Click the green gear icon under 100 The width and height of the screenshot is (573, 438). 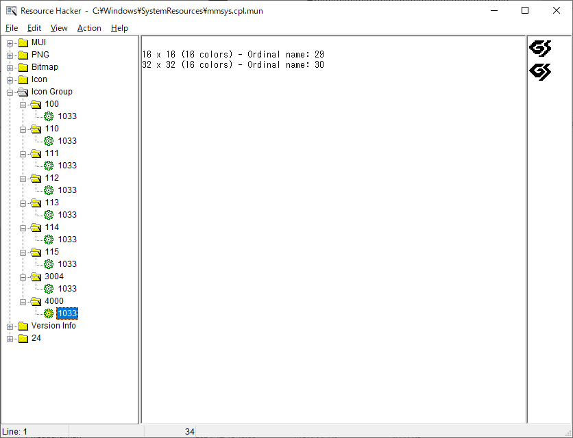(49, 116)
